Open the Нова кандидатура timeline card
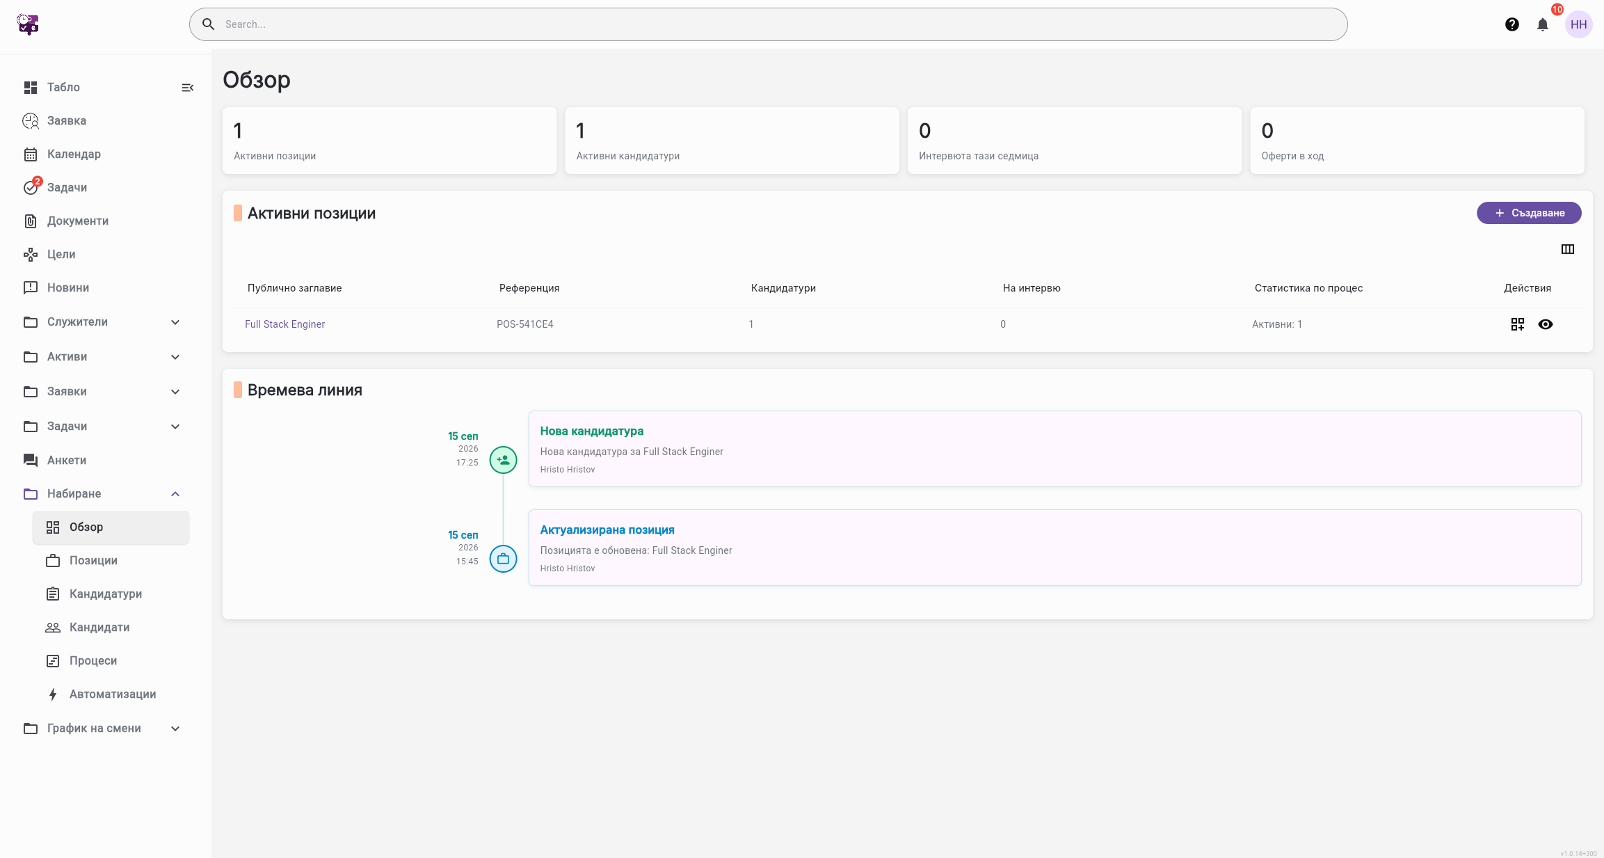 pos(1054,449)
